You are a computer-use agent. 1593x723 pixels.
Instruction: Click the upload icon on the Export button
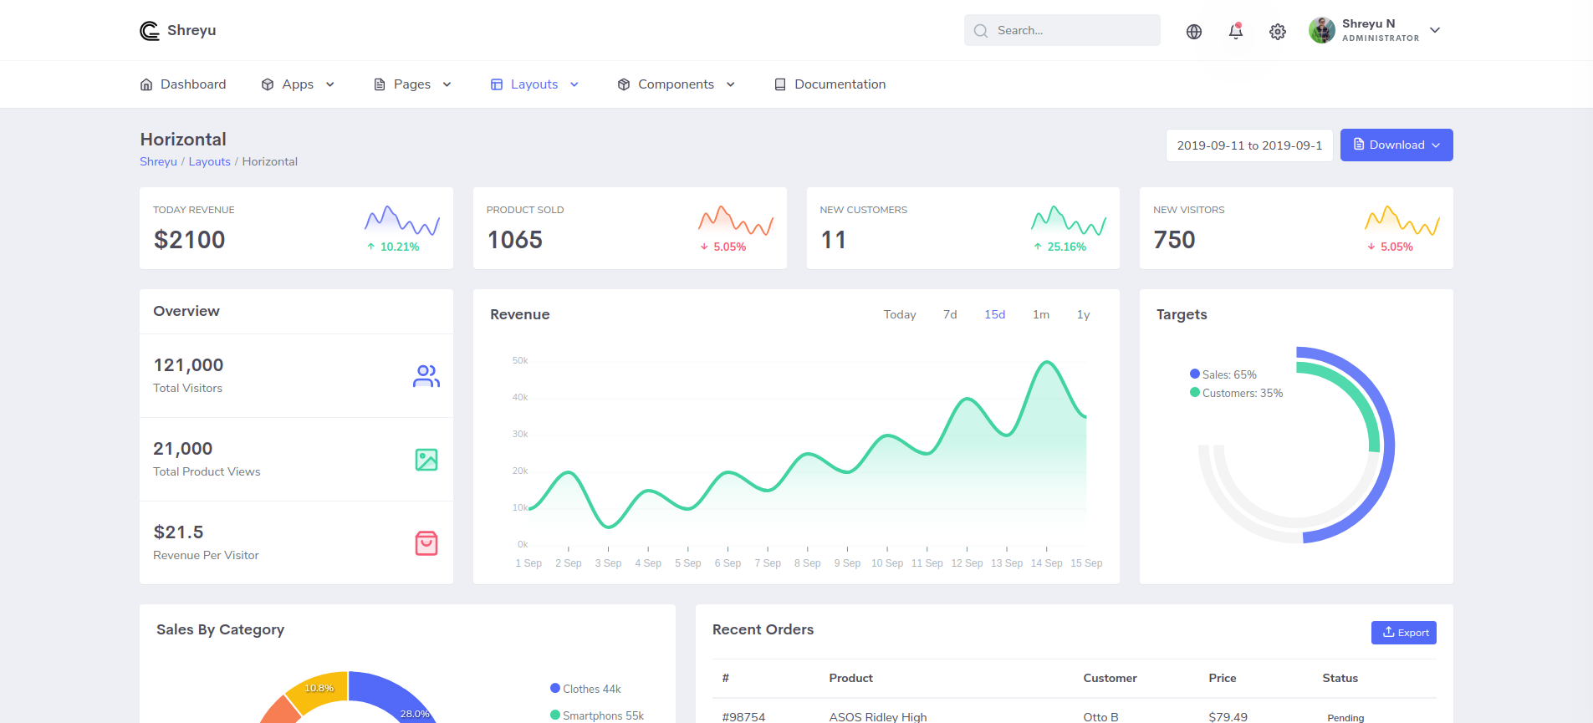pyautogui.click(x=1388, y=632)
